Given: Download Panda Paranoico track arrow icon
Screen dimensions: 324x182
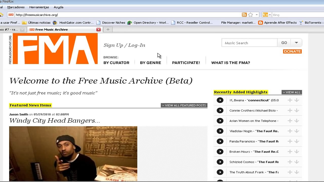Looking at the screenshot, I should (297, 141).
